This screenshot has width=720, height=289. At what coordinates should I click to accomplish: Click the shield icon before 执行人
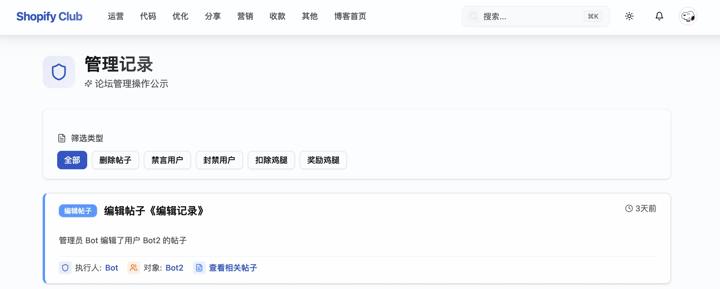click(x=65, y=268)
